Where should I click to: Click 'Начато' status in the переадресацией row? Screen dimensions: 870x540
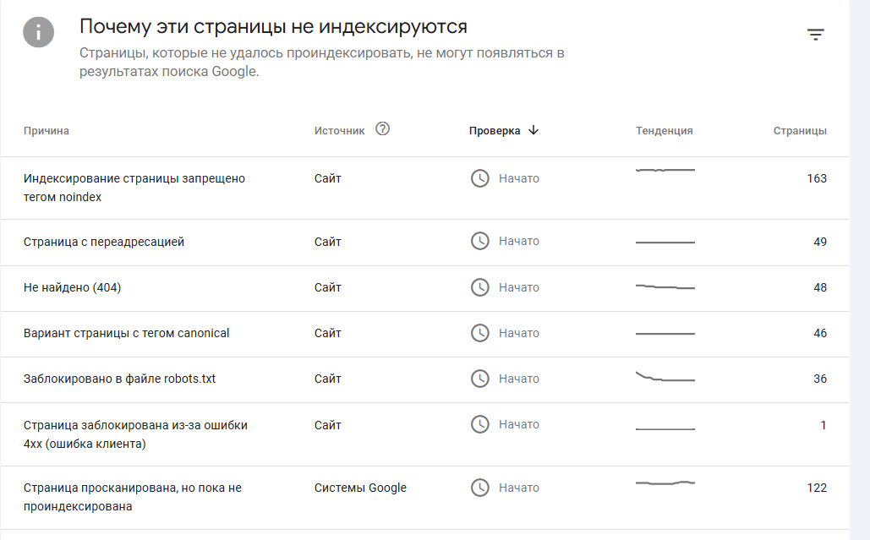[x=519, y=241]
